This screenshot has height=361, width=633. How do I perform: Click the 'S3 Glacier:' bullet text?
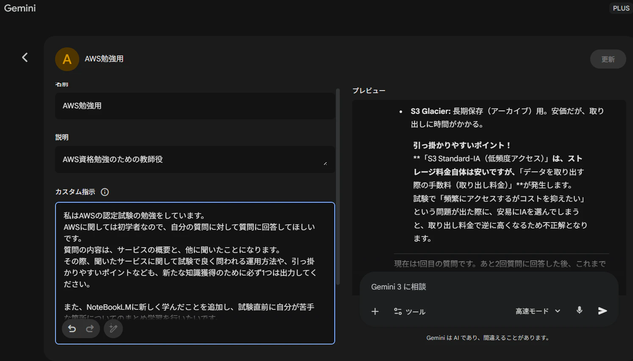(x=430, y=111)
